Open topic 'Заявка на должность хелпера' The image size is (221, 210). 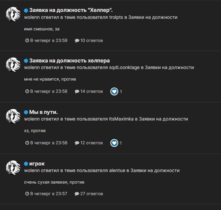(x=69, y=61)
